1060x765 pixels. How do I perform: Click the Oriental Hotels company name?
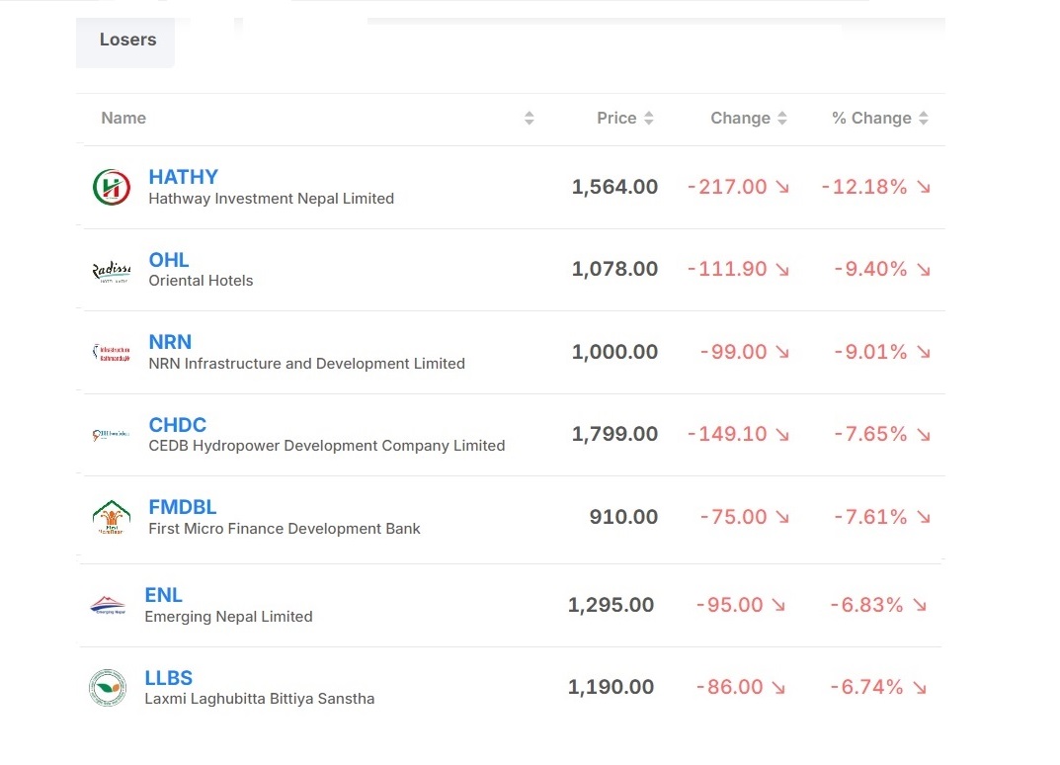point(201,281)
